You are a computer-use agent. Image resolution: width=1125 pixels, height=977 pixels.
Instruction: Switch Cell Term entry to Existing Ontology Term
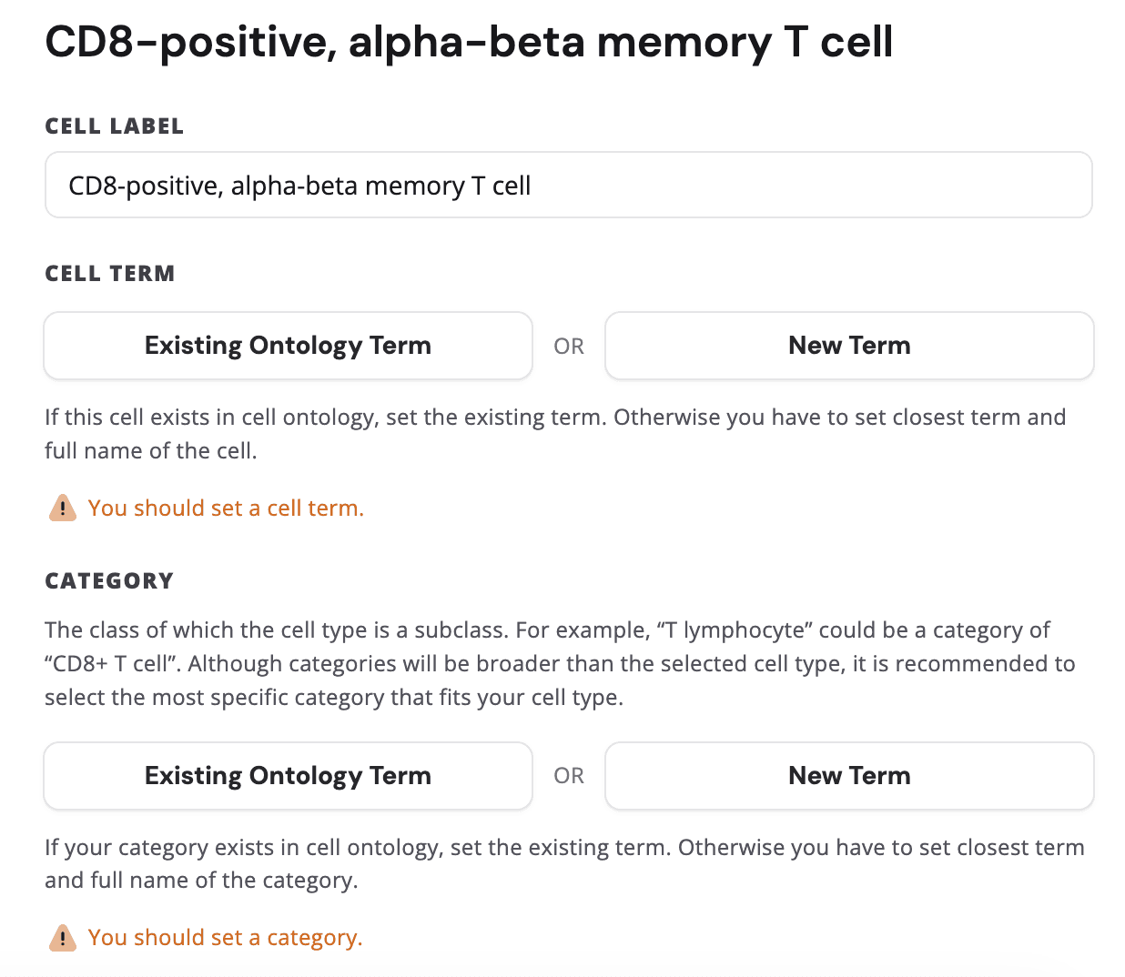pos(288,346)
